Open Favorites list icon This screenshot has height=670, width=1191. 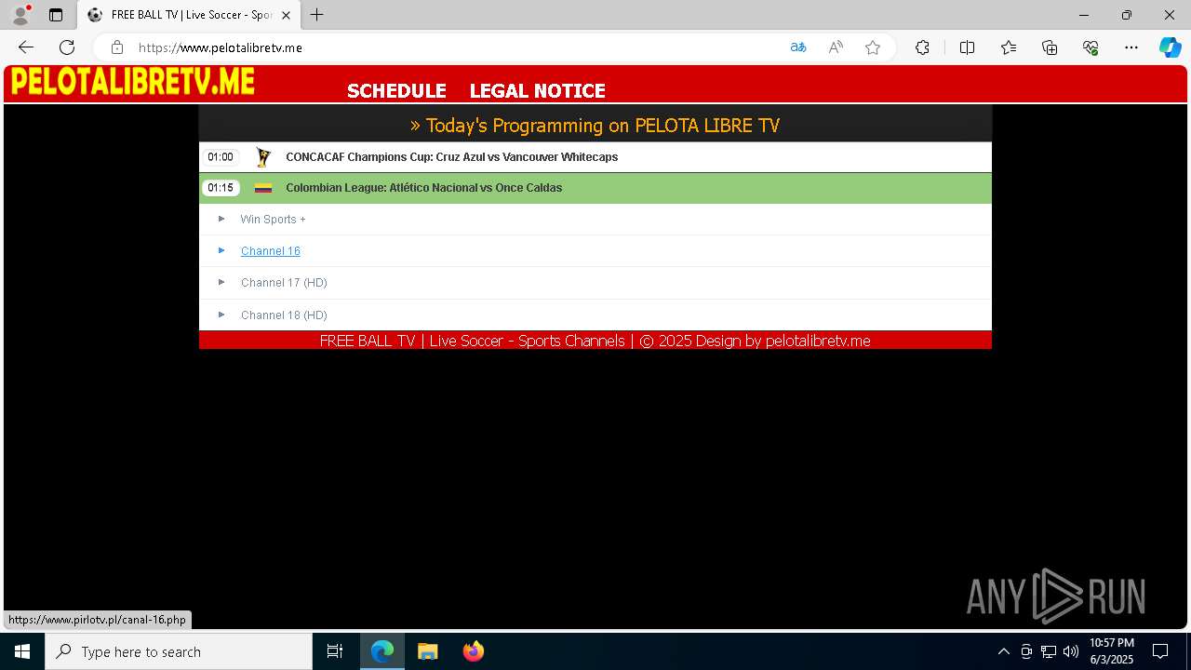pyautogui.click(x=1009, y=47)
